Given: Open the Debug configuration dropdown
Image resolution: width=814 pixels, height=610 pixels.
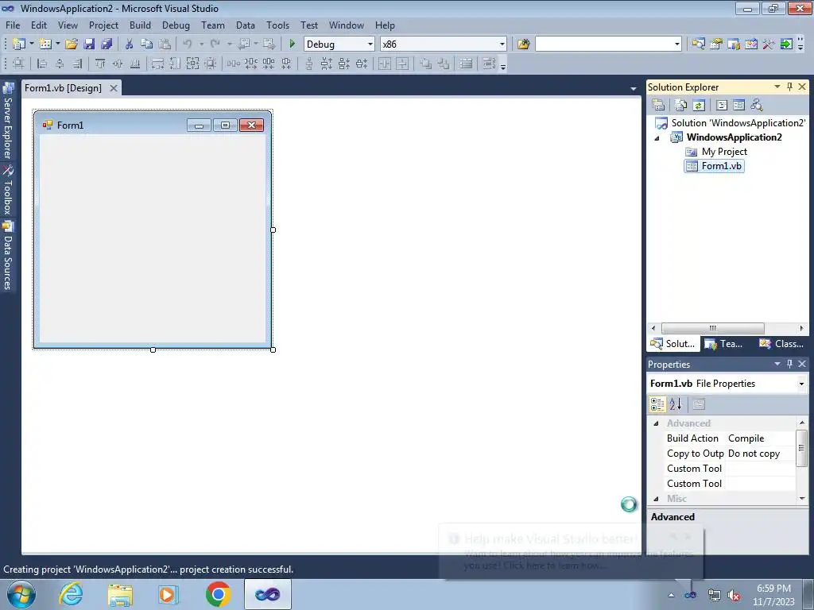Looking at the screenshot, I should [x=370, y=44].
